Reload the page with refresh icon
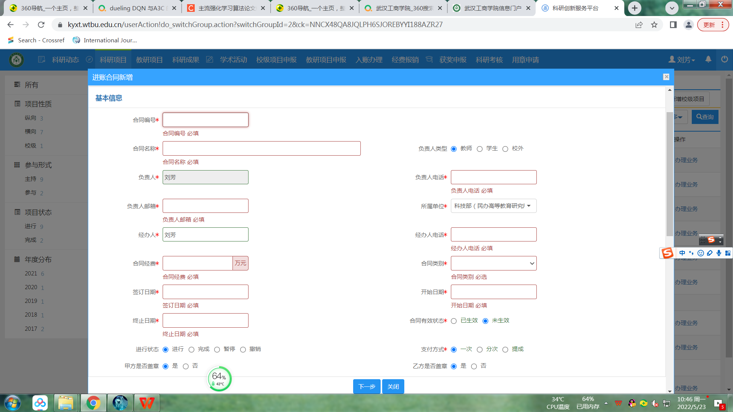 [41, 25]
